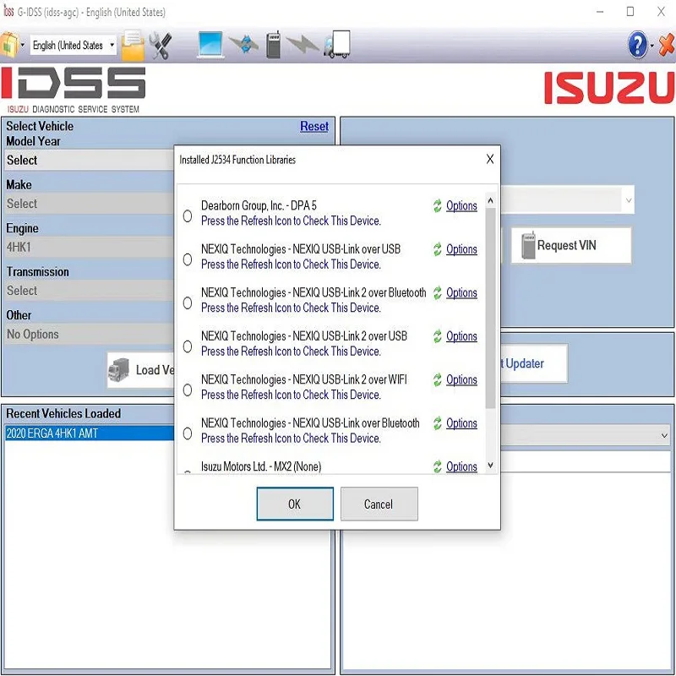Refresh the NEXIQ USB-Link 2 over USB device
This screenshot has height=676, width=676.
coord(437,336)
